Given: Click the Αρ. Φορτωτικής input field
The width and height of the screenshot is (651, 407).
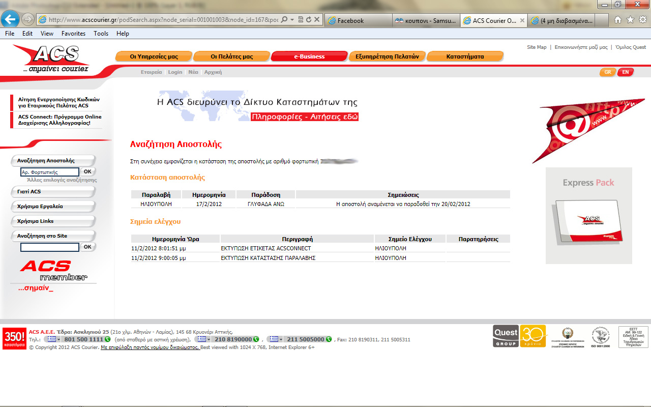Looking at the screenshot, I should [50, 172].
